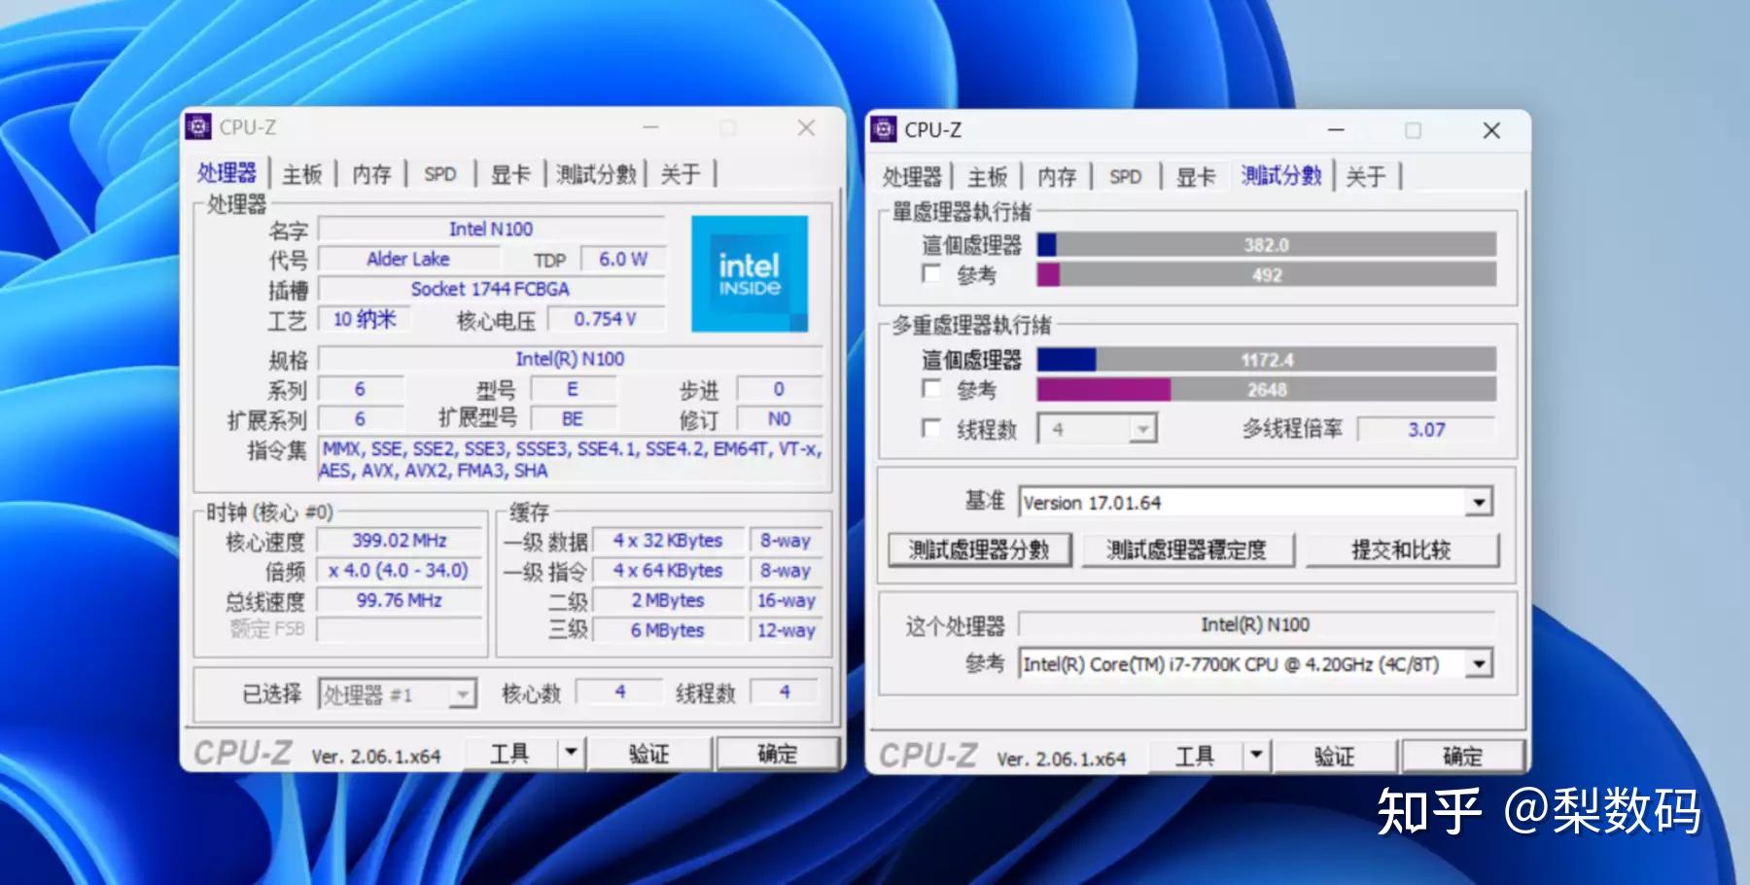Open the 已选择 處理器 #1 selector
The height and width of the screenshot is (885, 1750).
(463, 692)
